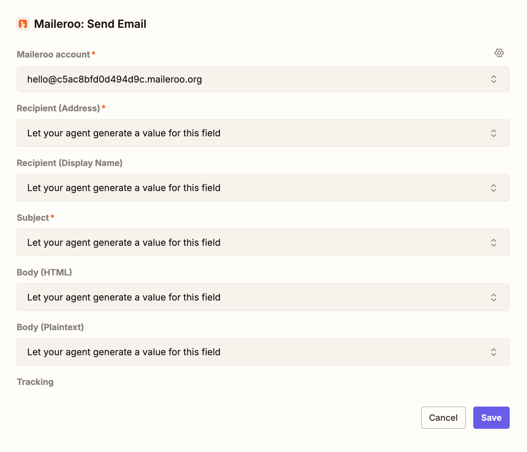Open the Body (Plaintext) value dropdown
The height and width of the screenshot is (452, 527).
(x=247, y=352)
